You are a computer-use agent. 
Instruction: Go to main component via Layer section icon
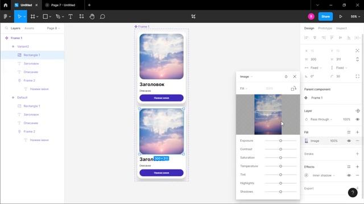point(357,111)
